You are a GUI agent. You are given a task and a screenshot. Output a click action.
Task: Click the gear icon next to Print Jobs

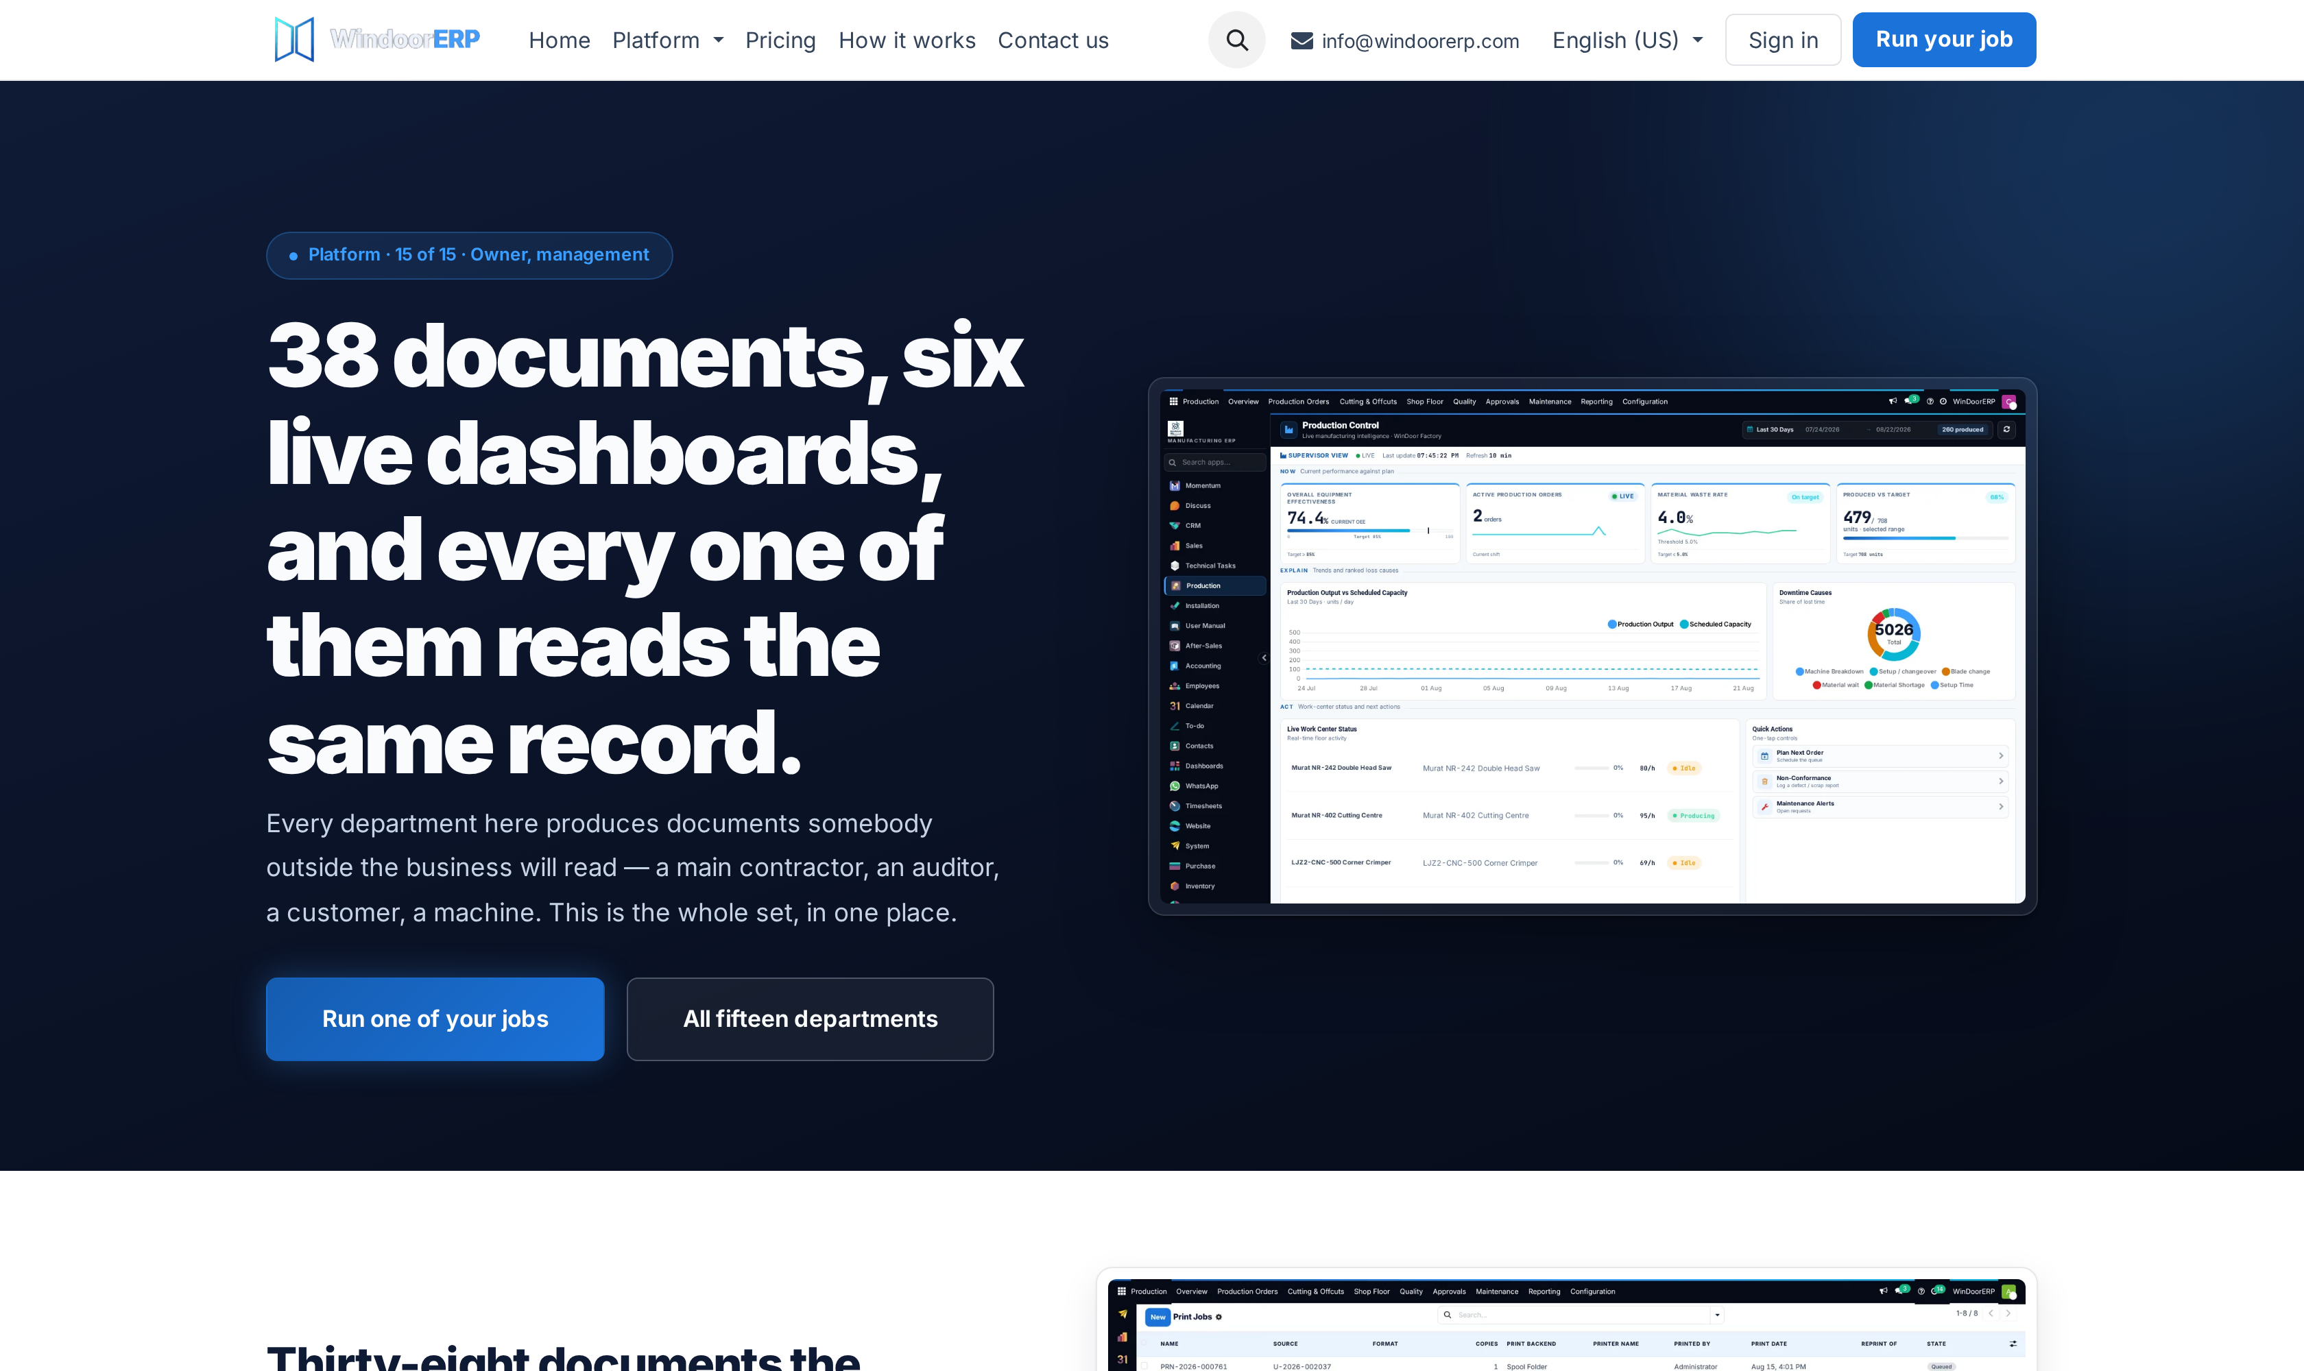1218,1316
